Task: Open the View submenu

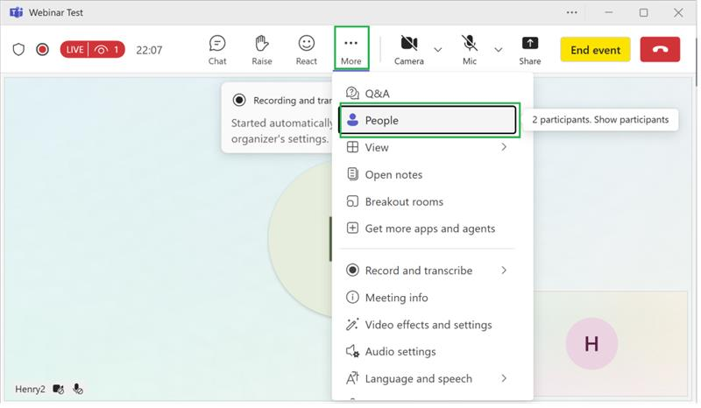Action: (x=428, y=147)
